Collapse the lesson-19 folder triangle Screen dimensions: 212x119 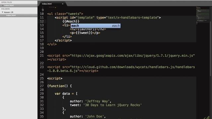[2, 12]
